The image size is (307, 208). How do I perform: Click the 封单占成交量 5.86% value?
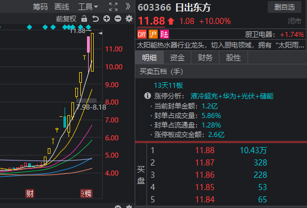click(211, 116)
